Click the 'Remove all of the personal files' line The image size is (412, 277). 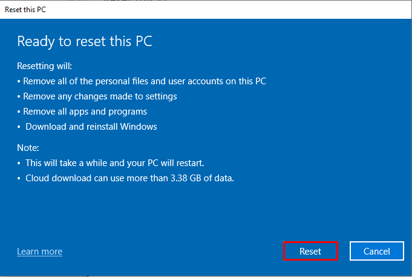click(x=145, y=81)
